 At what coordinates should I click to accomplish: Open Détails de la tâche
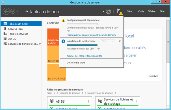pos(76,62)
